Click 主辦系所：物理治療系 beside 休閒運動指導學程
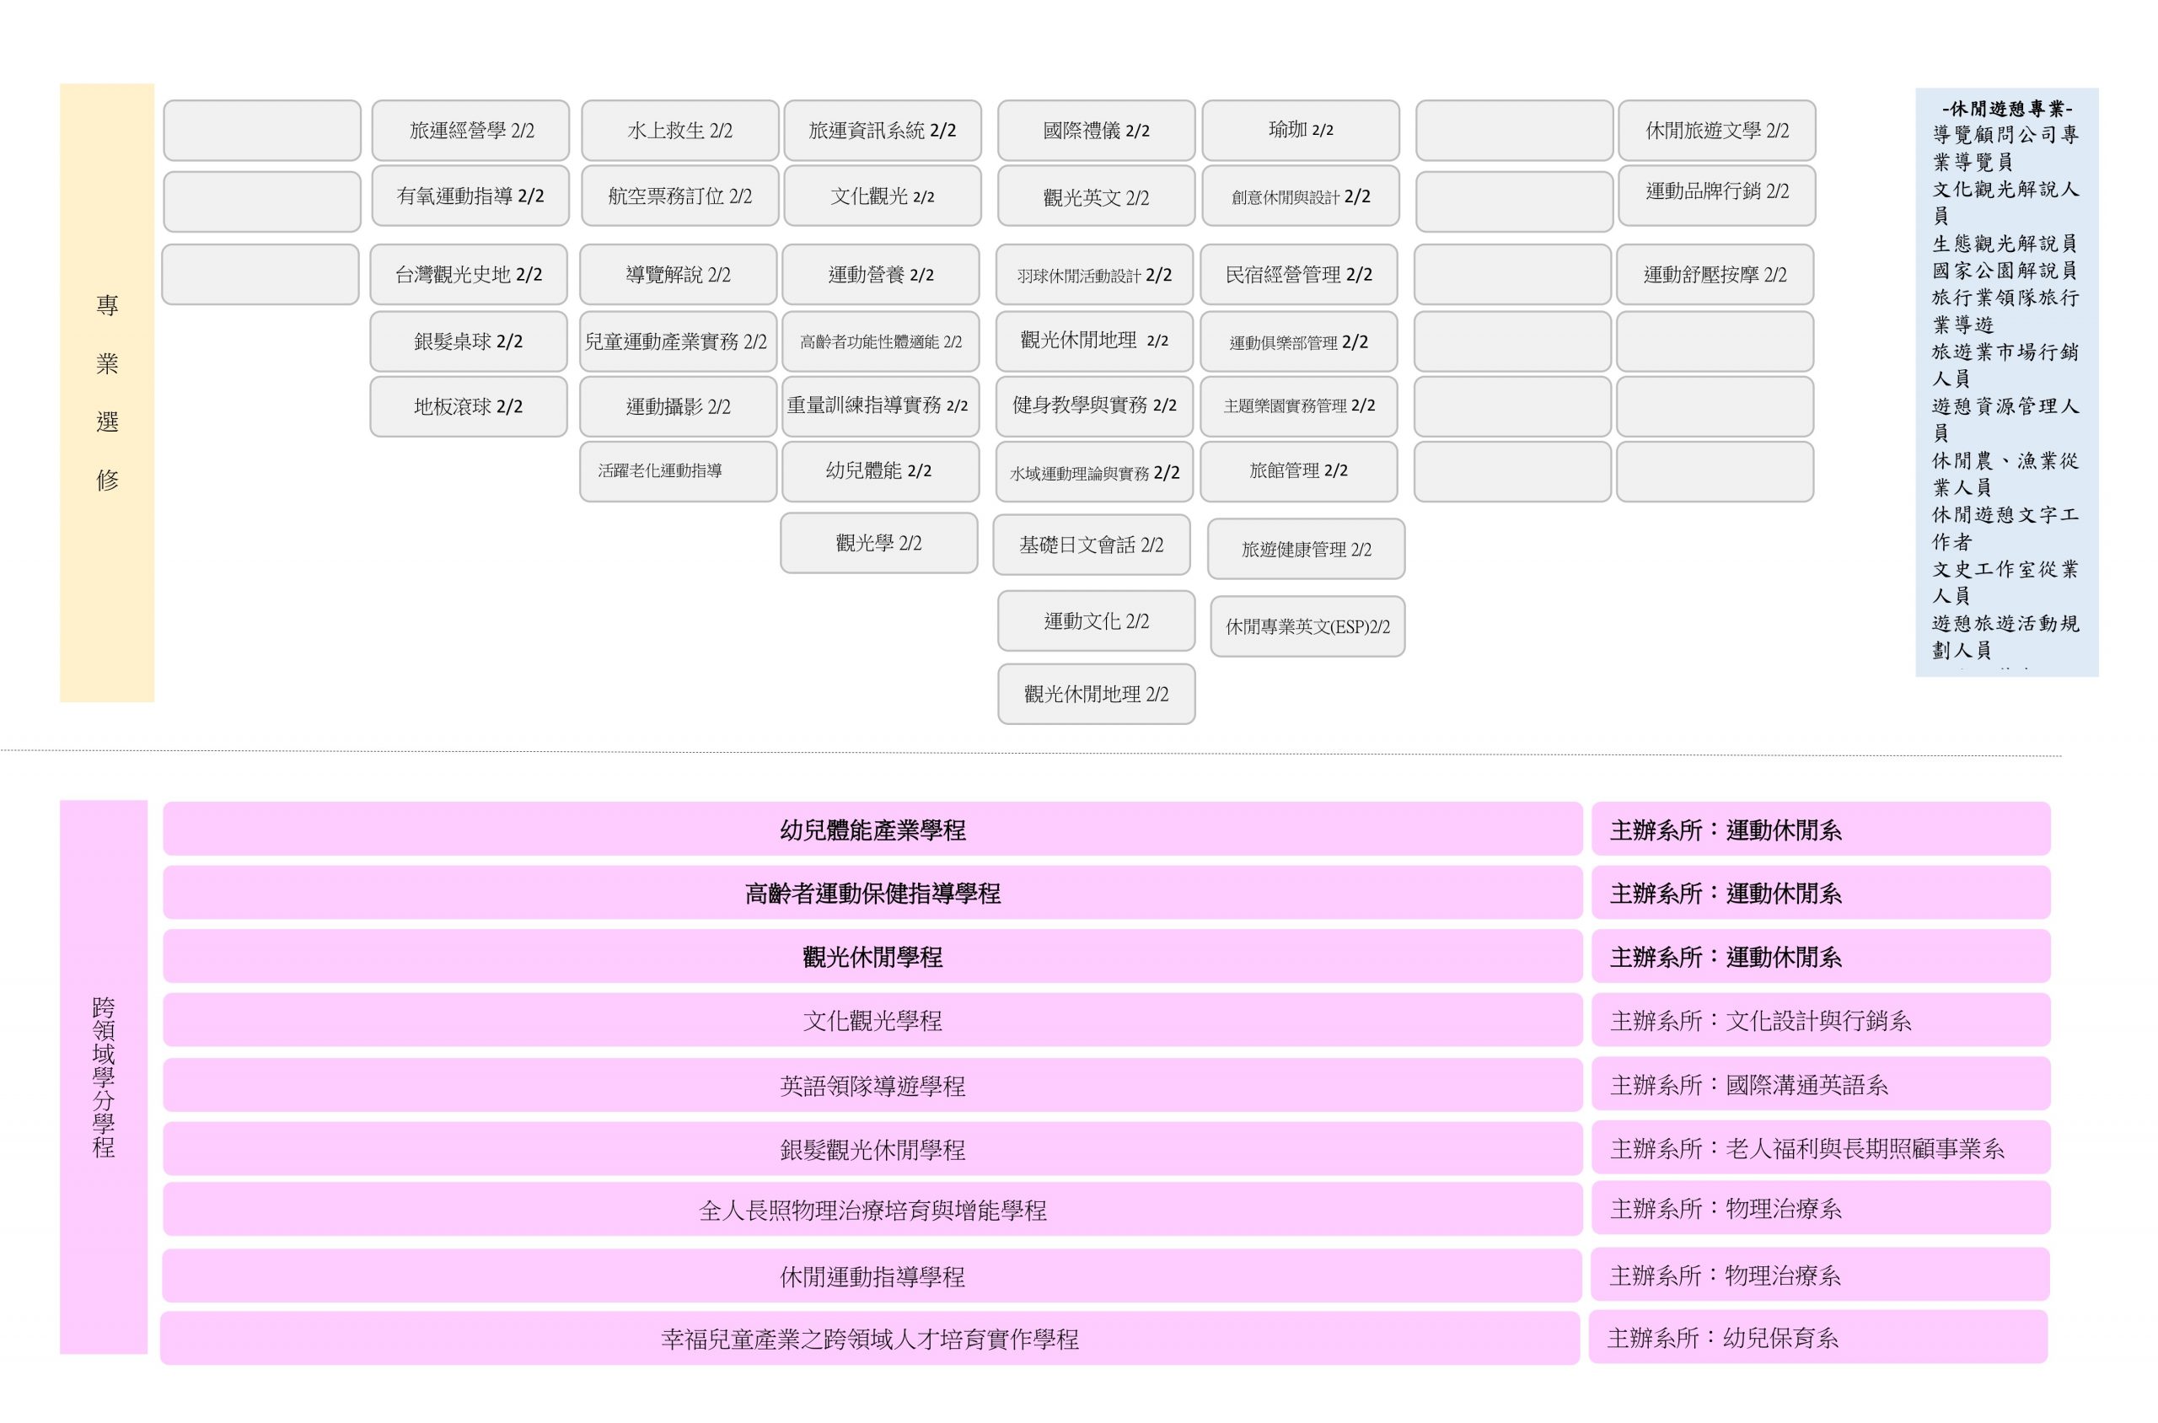 1821,1274
